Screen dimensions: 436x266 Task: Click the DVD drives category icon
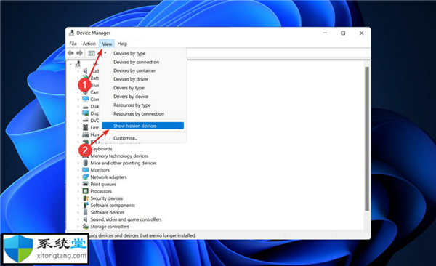[x=85, y=121]
